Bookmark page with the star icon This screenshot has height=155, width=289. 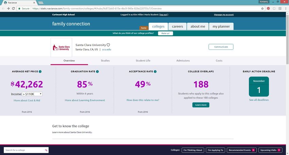pyautogui.click(x=262, y=8)
